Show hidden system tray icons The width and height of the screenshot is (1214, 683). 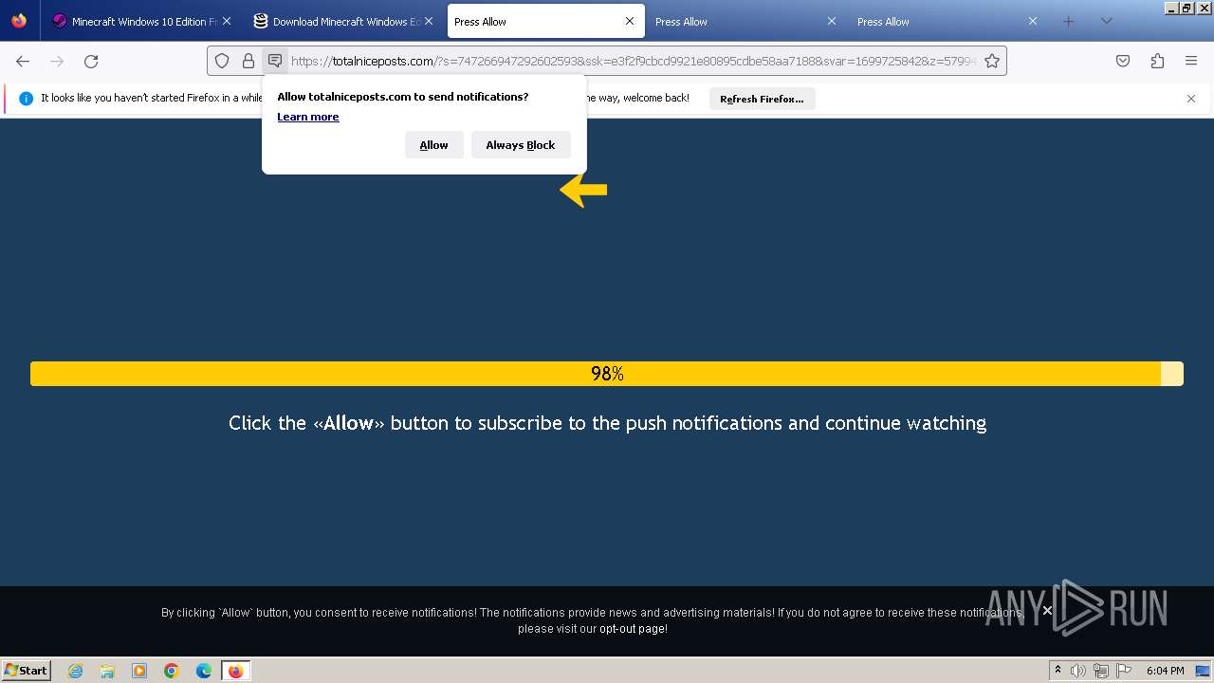1058,671
